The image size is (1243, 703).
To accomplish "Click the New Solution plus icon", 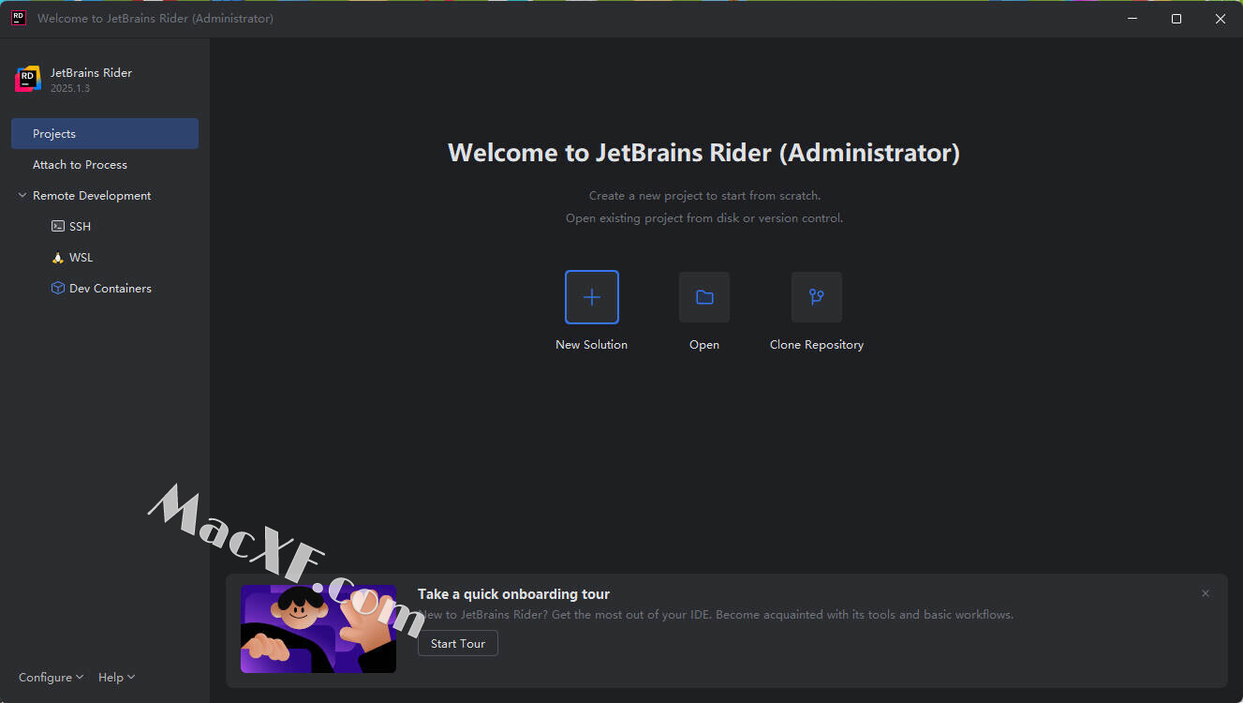I will point(592,297).
